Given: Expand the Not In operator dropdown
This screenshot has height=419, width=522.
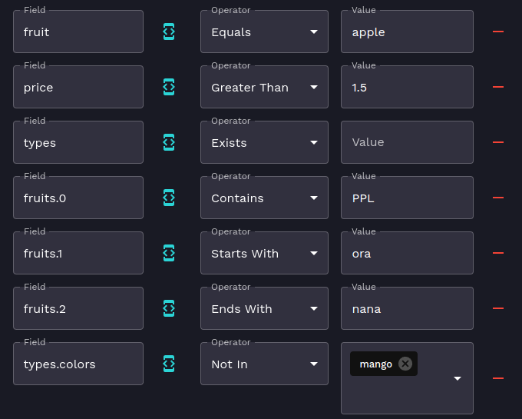Looking at the screenshot, I should pos(263,364).
